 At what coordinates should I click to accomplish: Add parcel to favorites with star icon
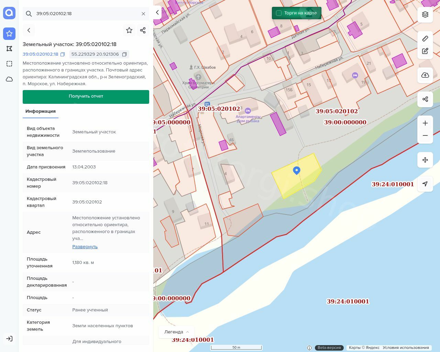129,30
